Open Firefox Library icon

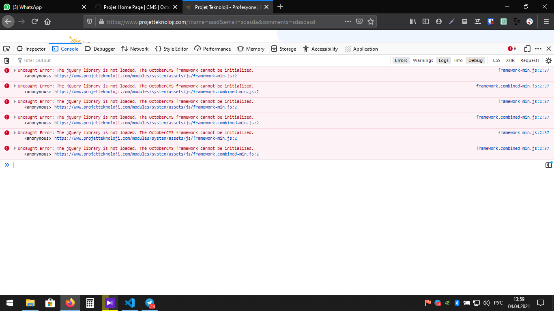click(413, 21)
